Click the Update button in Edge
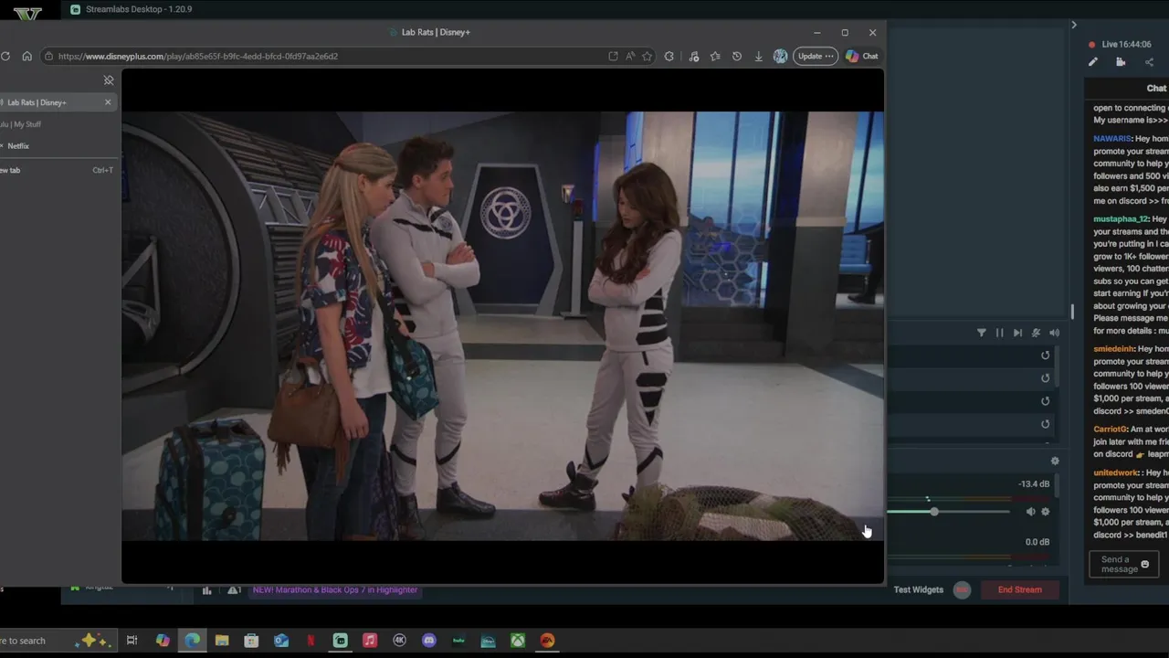 816,56
